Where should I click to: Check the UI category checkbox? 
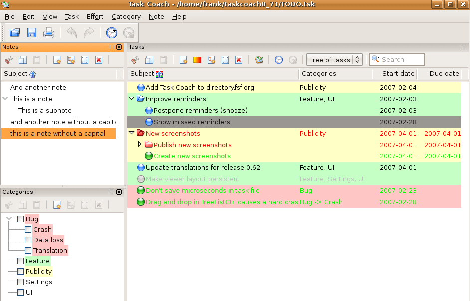point(20,293)
